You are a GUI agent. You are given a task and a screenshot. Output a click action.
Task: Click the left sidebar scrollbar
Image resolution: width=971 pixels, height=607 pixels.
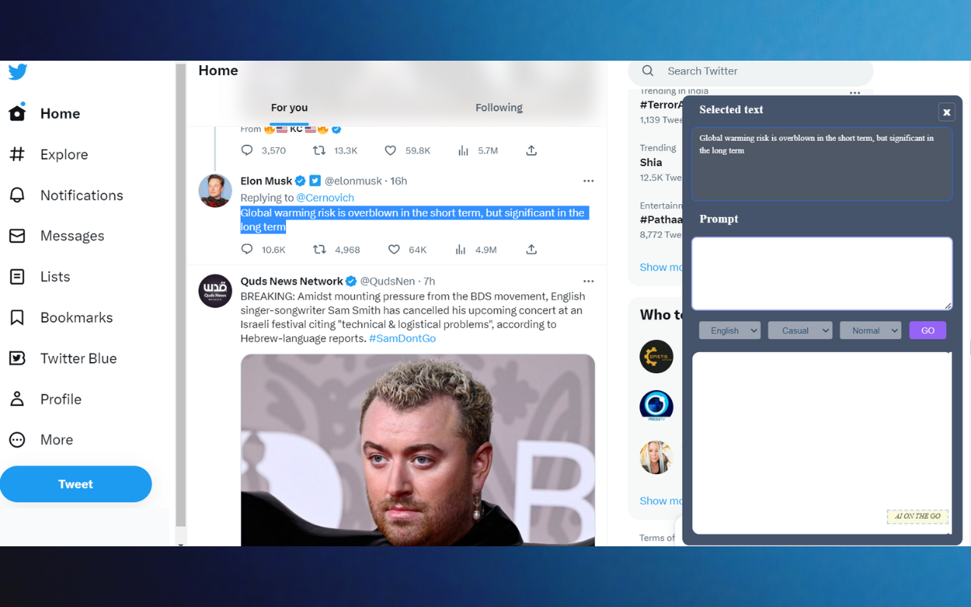click(x=181, y=296)
